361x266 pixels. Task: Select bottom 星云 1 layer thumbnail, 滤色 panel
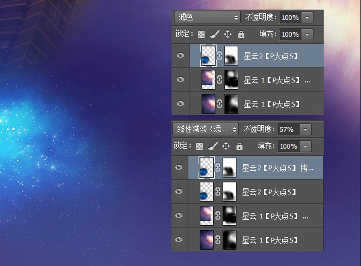point(208,104)
